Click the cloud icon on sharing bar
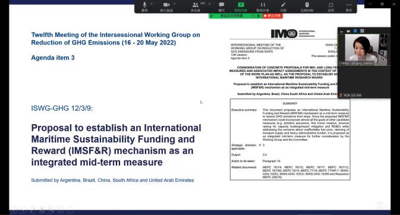400x215 pixels. point(253,16)
